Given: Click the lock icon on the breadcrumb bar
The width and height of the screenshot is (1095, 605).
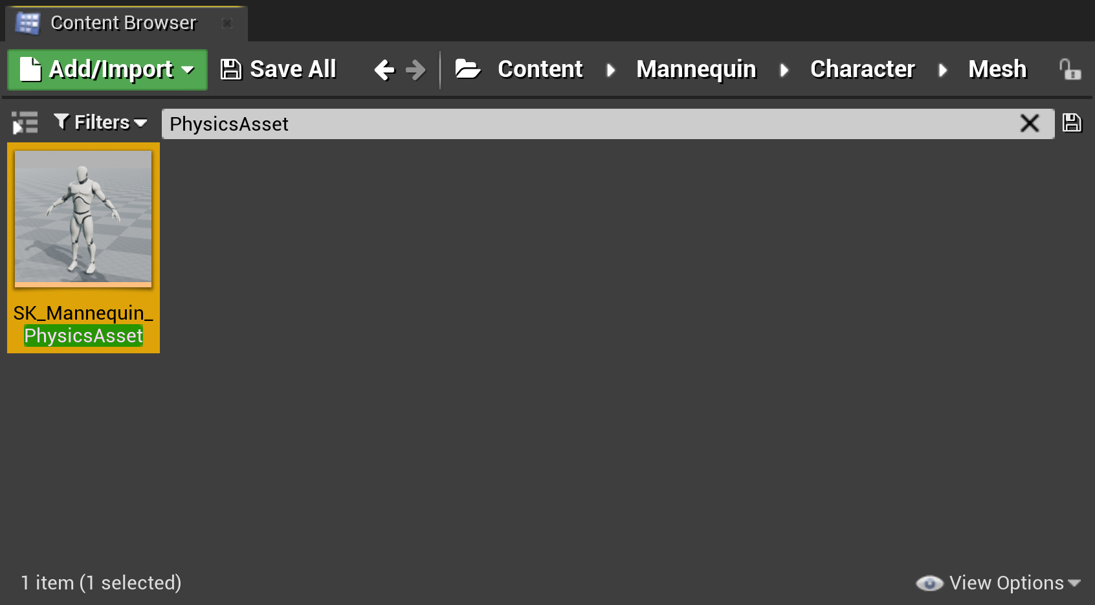Looking at the screenshot, I should 1070,69.
